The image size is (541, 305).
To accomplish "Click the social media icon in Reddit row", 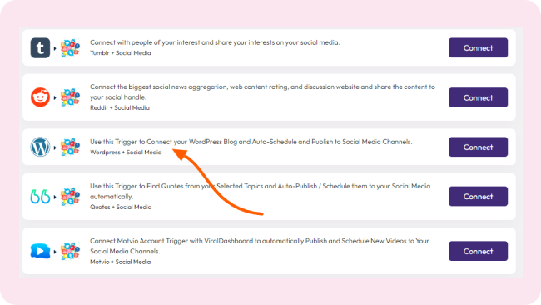I will [x=71, y=97].
